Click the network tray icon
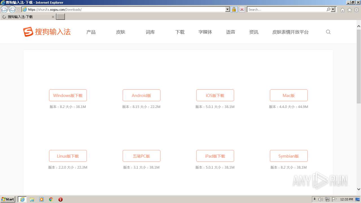The image size is (361, 203). (x=327, y=199)
